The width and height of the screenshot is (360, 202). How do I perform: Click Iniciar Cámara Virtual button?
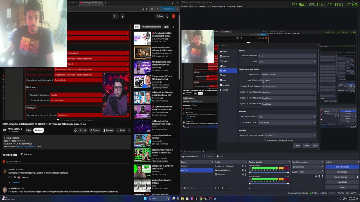[340, 177]
